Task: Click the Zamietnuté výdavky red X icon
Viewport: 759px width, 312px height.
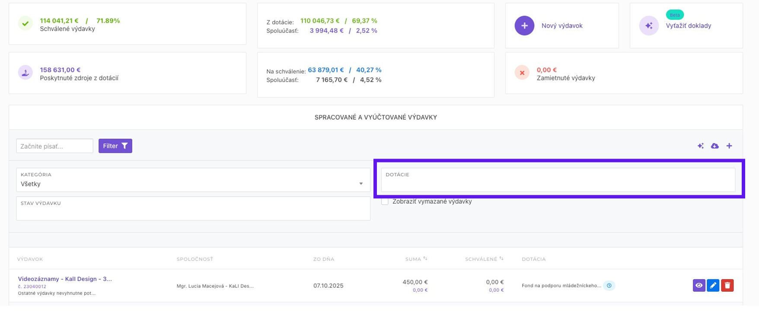Action: click(x=522, y=73)
